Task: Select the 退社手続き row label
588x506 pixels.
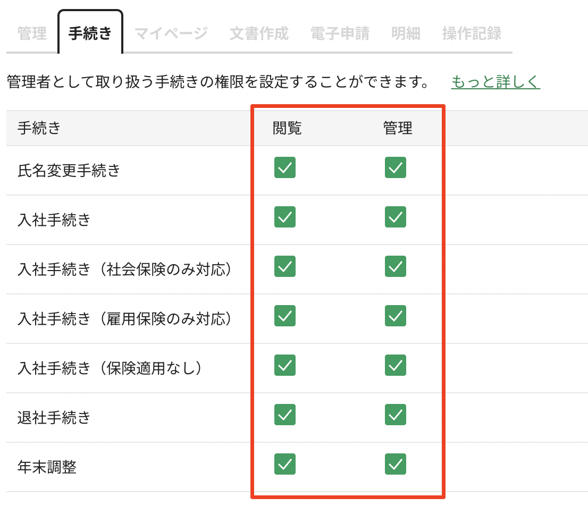Action: [x=54, y=418]
